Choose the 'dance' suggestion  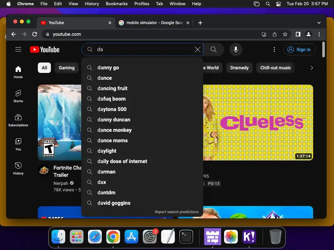[142, 78]
